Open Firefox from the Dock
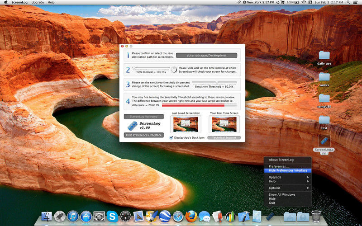Screen dimensions: 362x226 click(x=191, y=217)
